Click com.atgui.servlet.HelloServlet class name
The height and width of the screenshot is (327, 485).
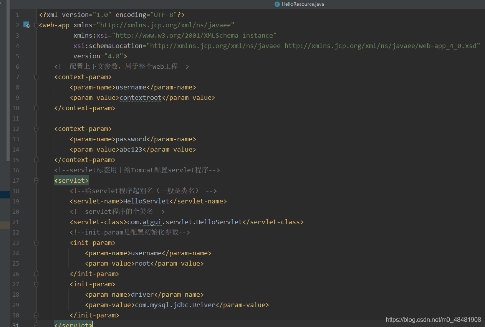185,222
